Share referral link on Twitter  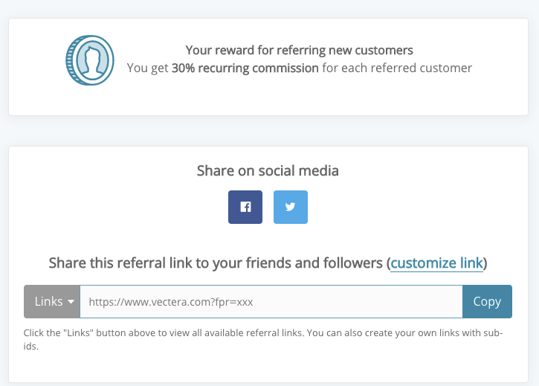[291, 207]
